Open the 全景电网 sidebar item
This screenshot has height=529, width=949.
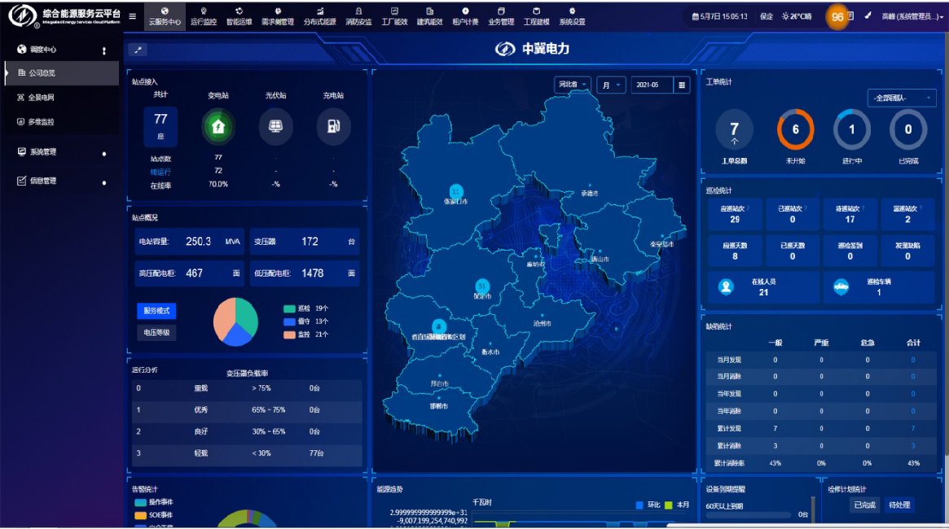41,98
